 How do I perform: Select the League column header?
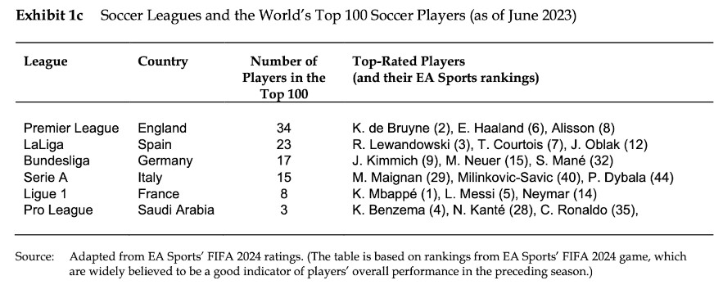tap(46, 61)
